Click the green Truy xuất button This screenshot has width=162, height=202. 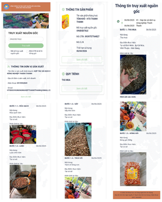[26, 46]
